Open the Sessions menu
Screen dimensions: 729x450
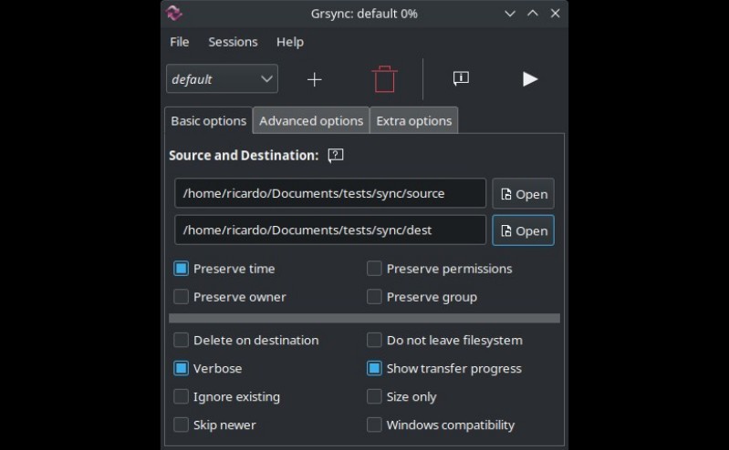click(233, 42)
